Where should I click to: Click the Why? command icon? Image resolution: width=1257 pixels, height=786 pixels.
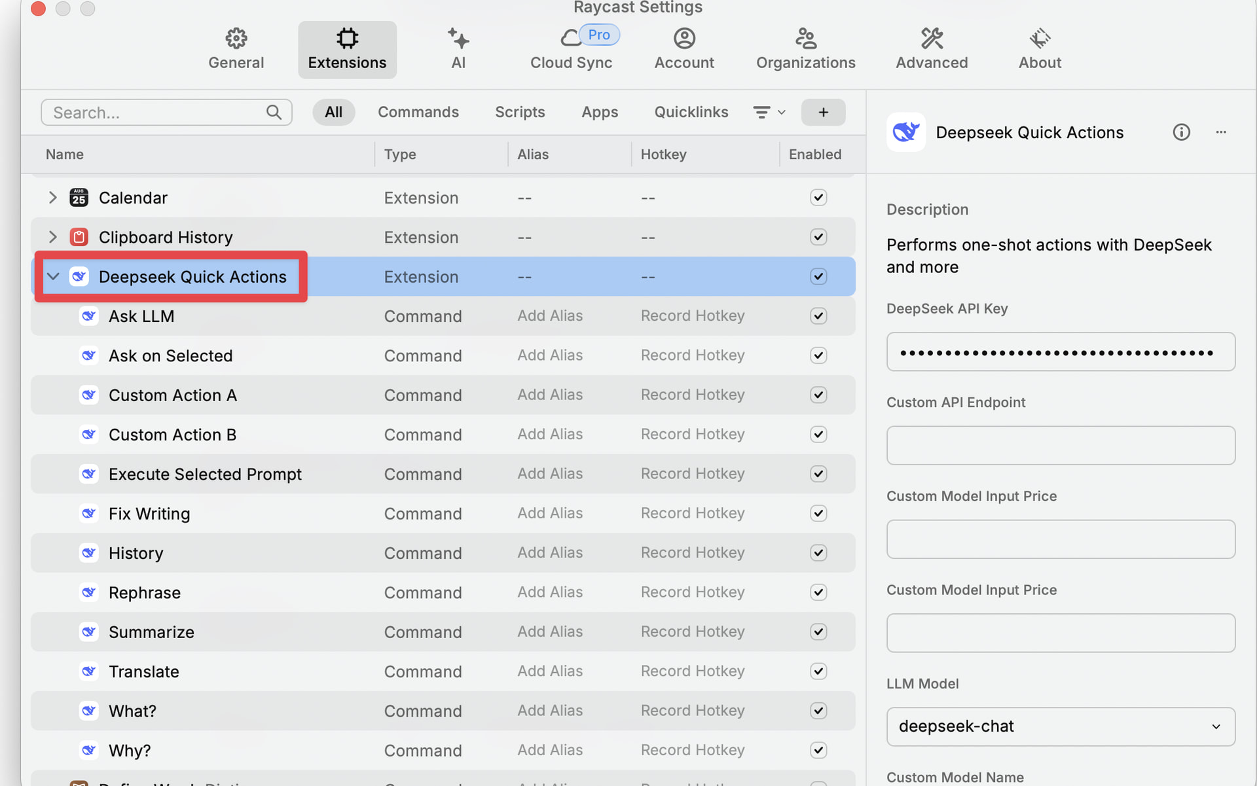[x=89, y=750]
